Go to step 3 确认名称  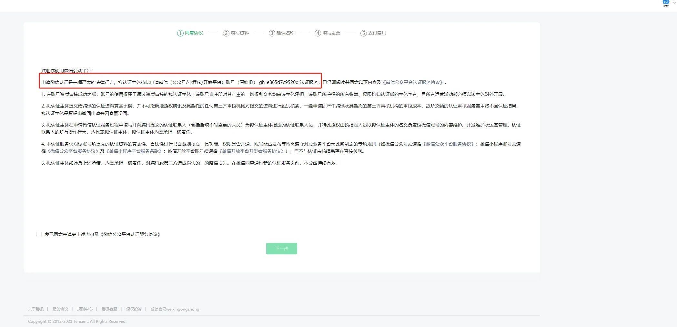click(282, 33)
